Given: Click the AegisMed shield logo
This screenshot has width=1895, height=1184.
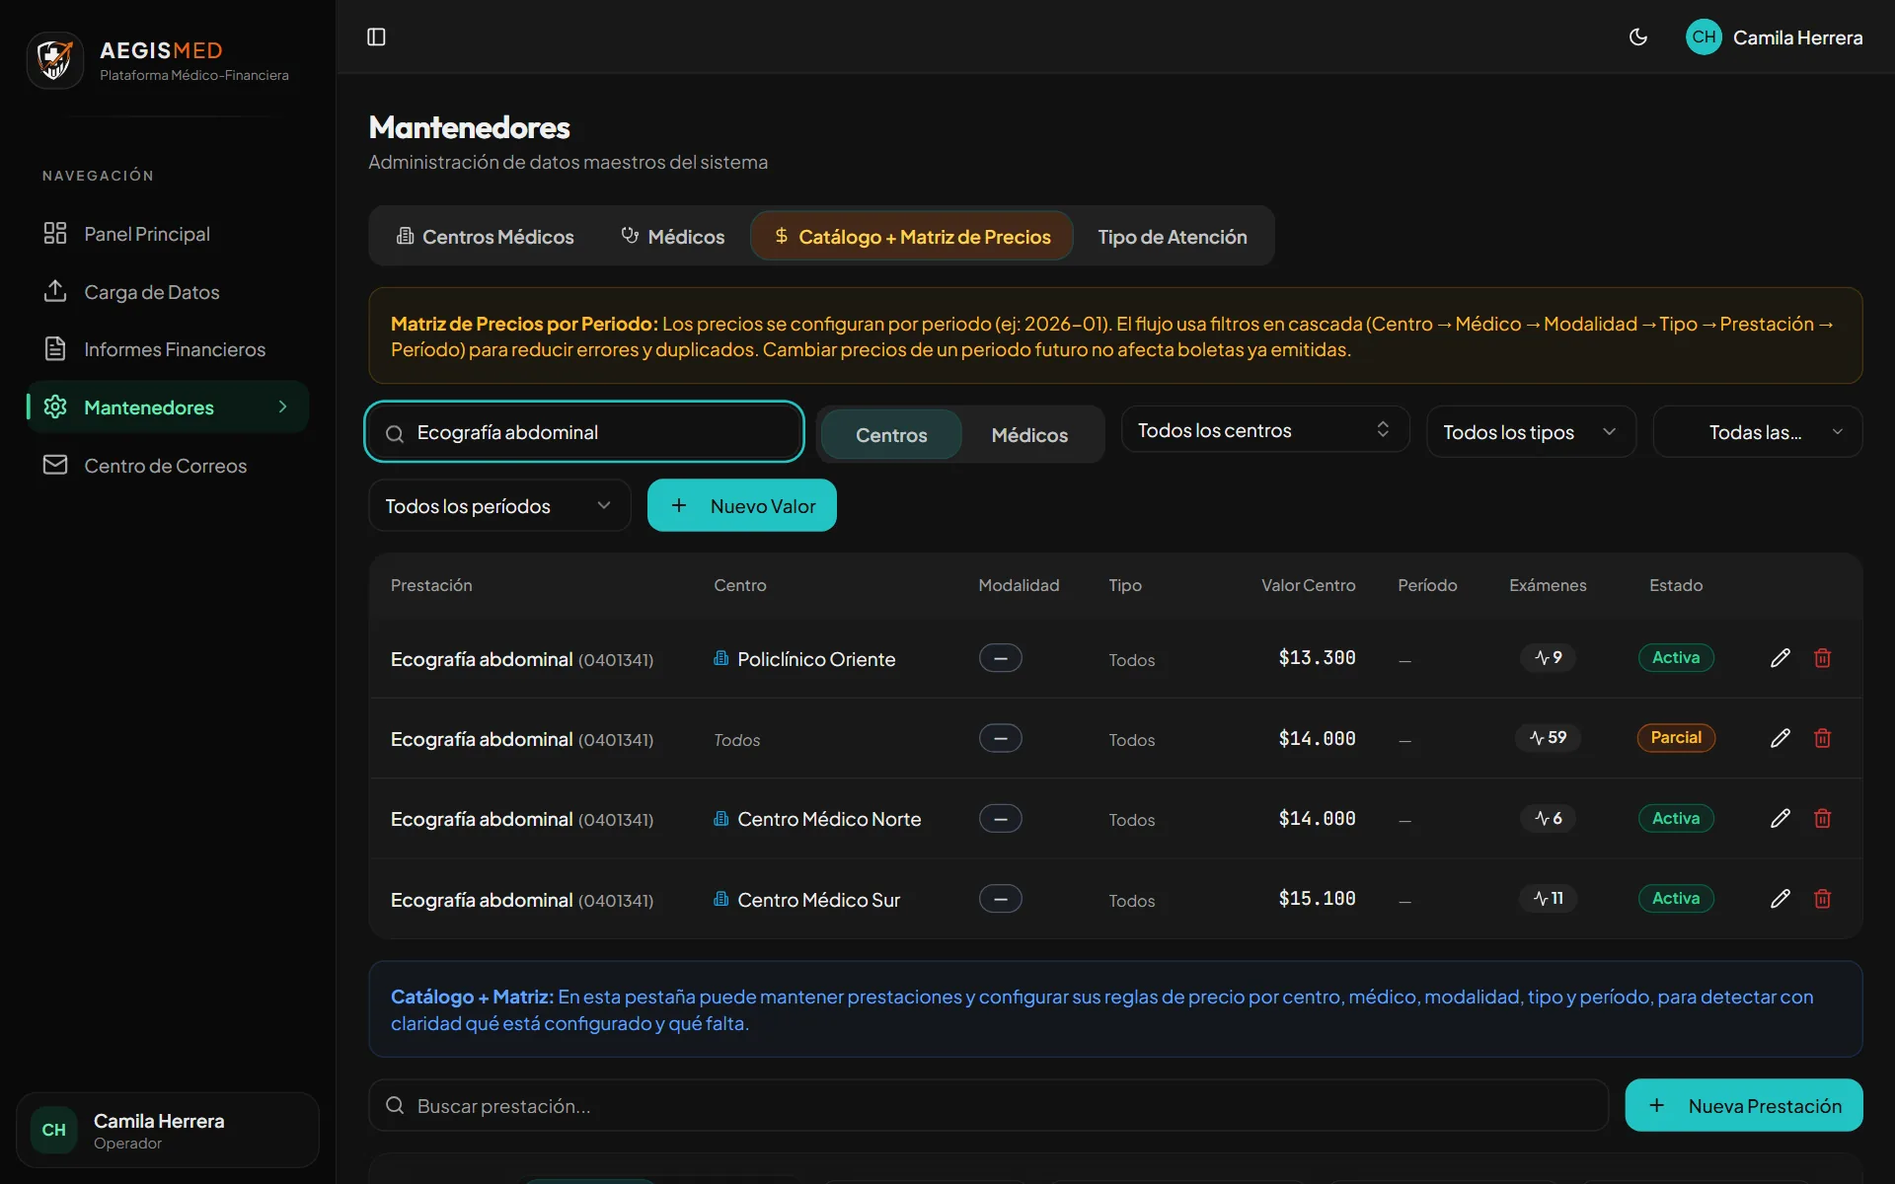Looking at the screenshot, I should 55,60.
